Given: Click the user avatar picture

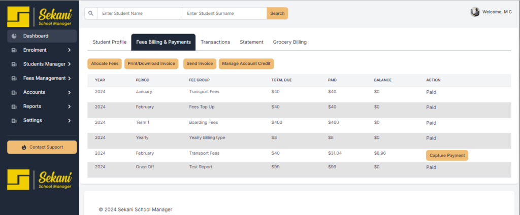Looking at the screenshot, I should coord(475,12).
